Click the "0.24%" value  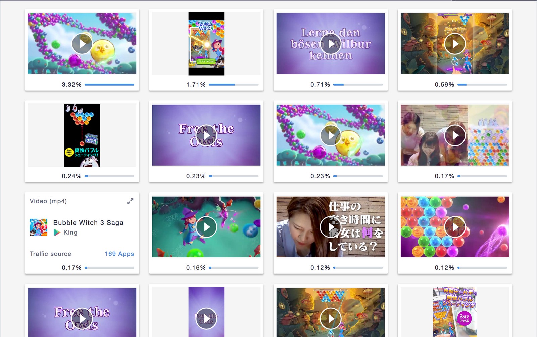(x=71, y=176)
